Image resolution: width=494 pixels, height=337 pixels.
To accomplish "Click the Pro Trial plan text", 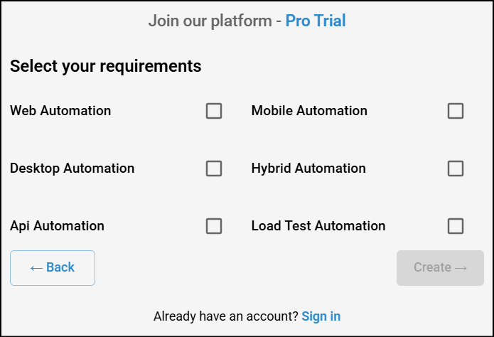I will click(316, 21).
